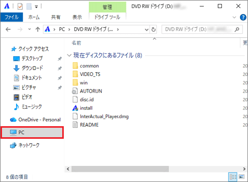Click the scrollbar left arrow
Viewport: 248px width, 182px height.
coord(68,169)
